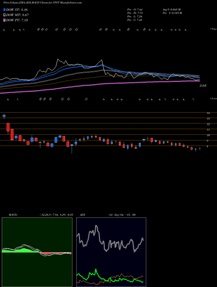Click inside the ADX indicator chart
217x287 pixels.
point(111,252)
